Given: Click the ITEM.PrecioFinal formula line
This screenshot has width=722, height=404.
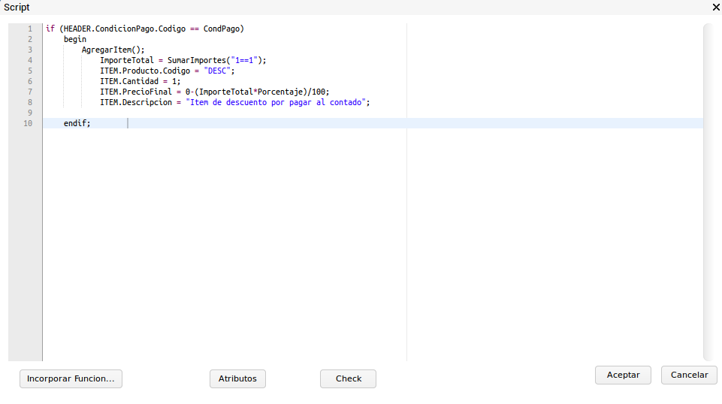Looking at the screenshot, I should (x=214, y=92).
